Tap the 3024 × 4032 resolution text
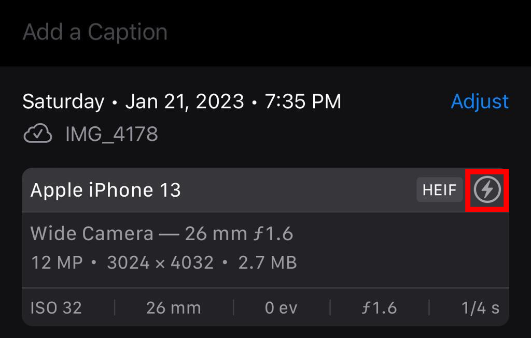 click(160, 262)
